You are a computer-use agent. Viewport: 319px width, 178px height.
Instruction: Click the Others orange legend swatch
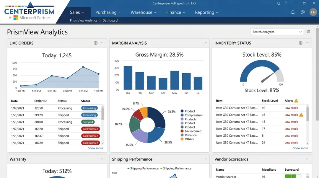(x=182, y=139)
